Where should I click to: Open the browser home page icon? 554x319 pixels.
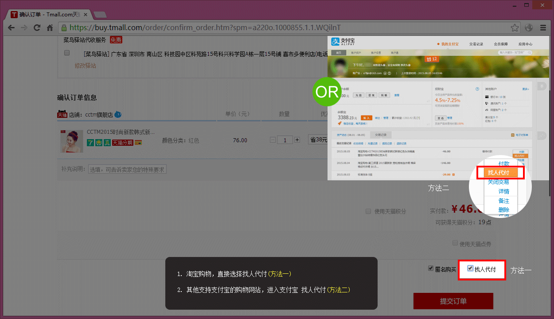[x=50, y=27]
